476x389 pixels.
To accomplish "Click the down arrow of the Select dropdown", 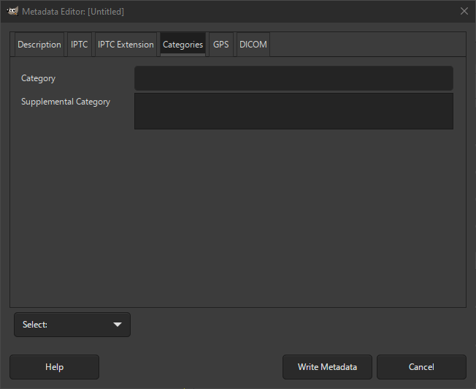I will coord(118,325).
